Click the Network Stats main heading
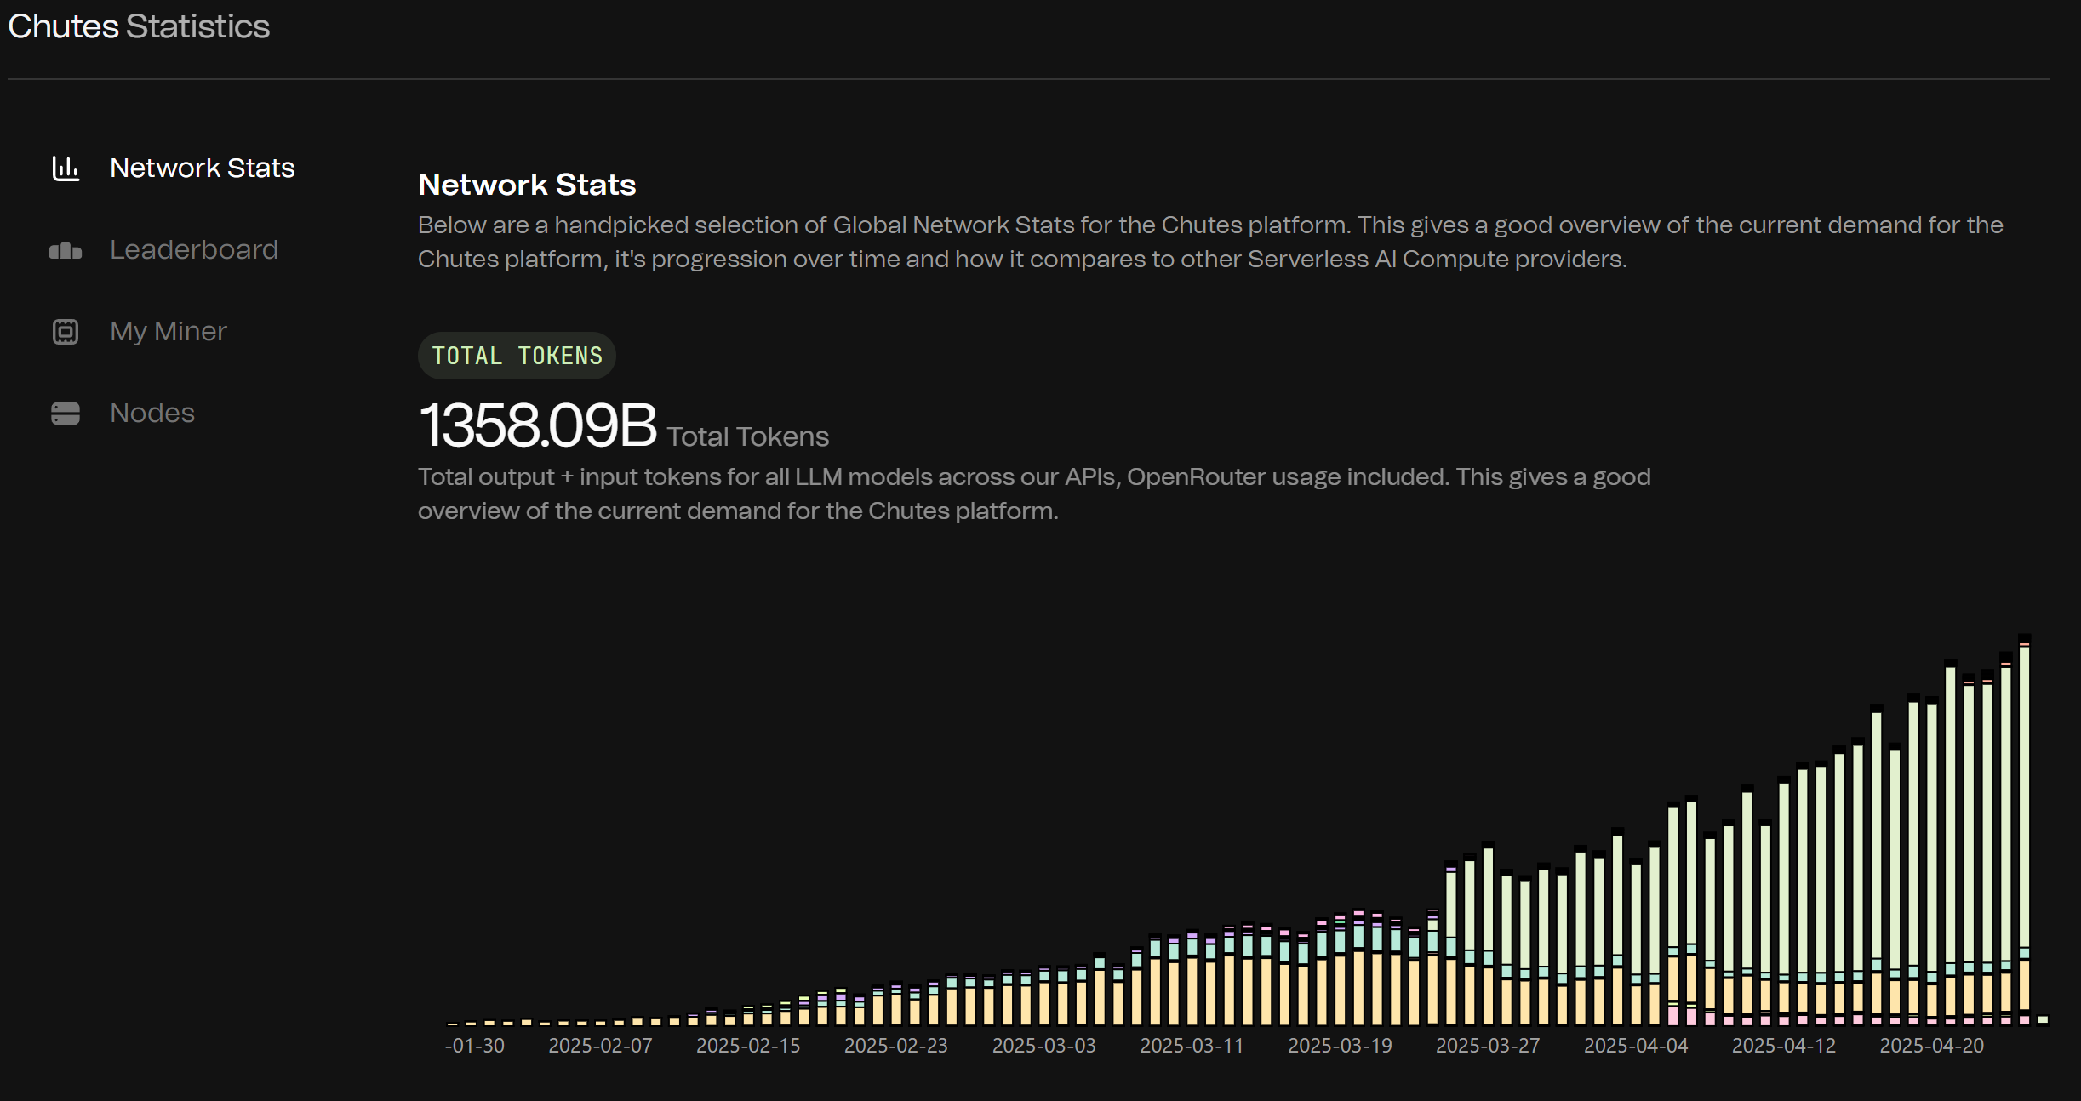2081x1101 pixels. coord(527,185)
